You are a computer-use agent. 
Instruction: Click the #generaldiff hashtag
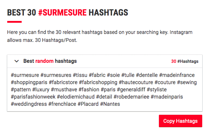(131, 90)
